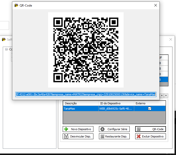Click the gear icon on Configurar Série
176x155 pixels.
click(102, 129)
